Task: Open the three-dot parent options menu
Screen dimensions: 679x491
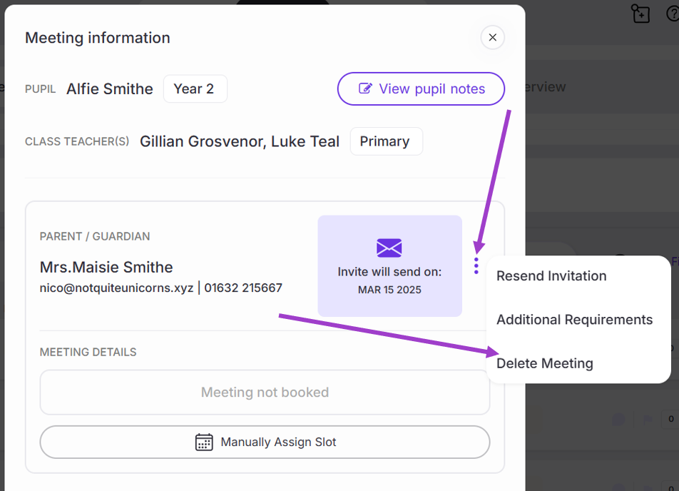Action: (476, 266)
